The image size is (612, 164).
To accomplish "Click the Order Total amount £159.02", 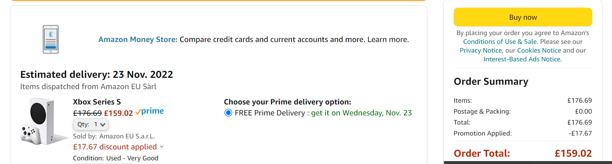I will coord(573,153).
